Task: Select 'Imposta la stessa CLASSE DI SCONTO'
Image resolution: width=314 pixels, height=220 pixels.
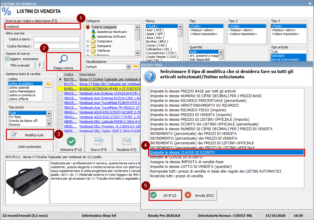Action: (227, 153)
